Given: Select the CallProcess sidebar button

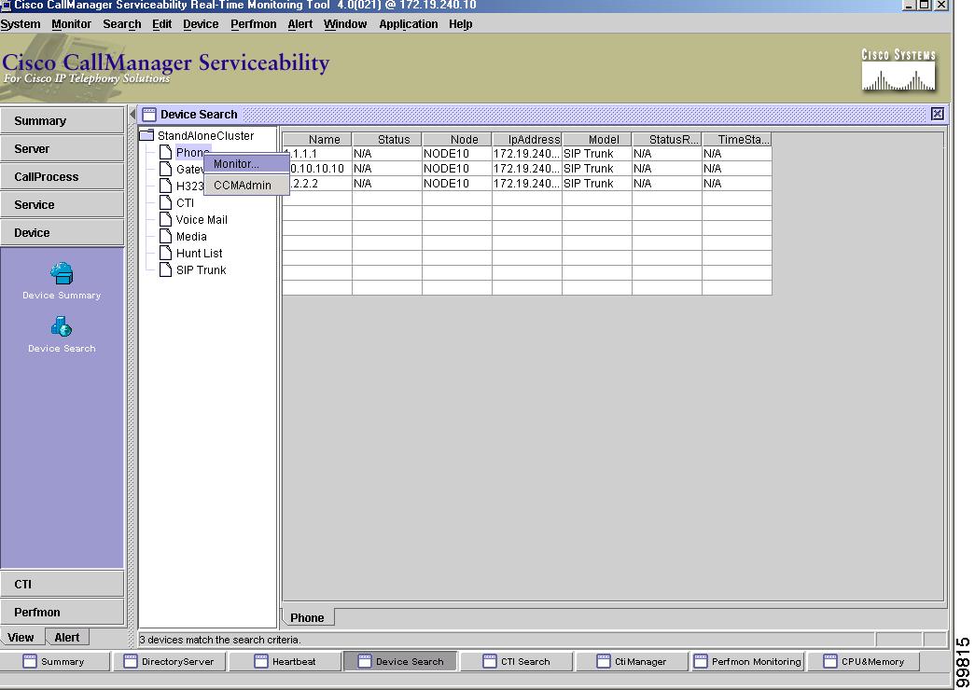Looking at the screenshot, I should pos(63,176).
